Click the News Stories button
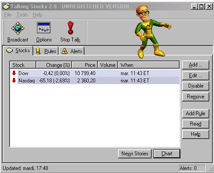Image resolution: width=214 pixels, height=173 pixels. 135,154
